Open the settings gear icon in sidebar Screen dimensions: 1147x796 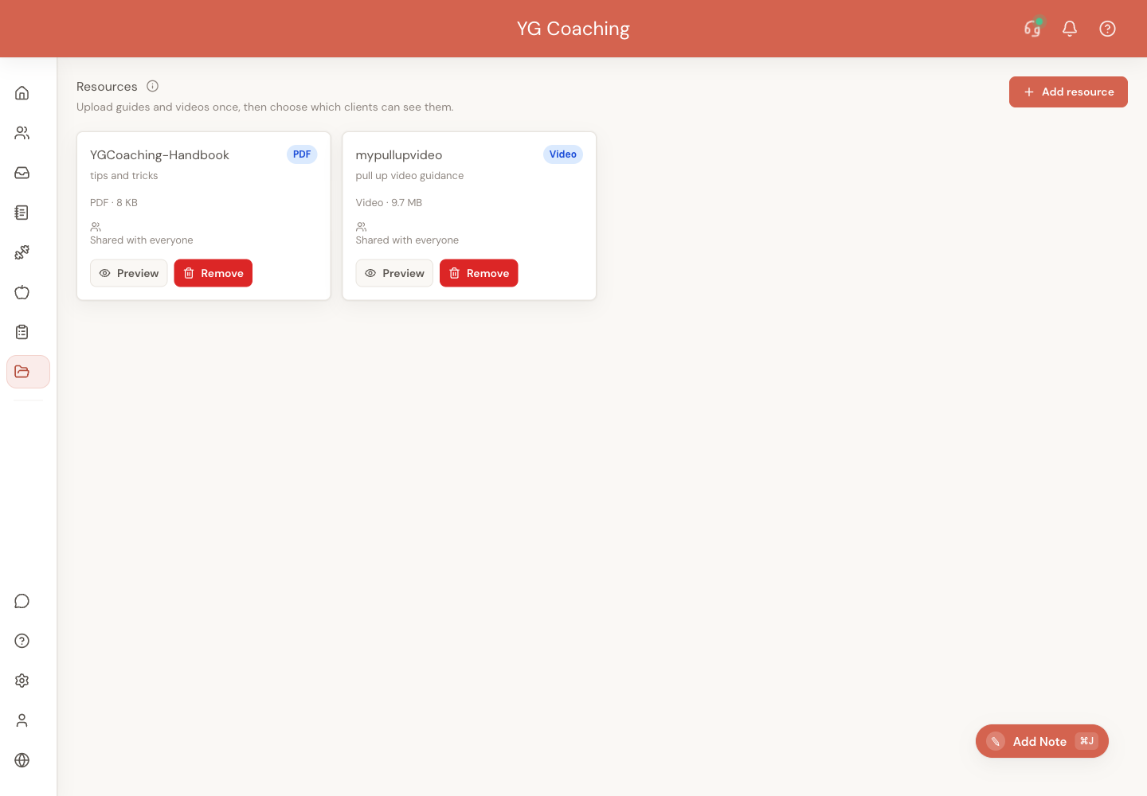22,681
